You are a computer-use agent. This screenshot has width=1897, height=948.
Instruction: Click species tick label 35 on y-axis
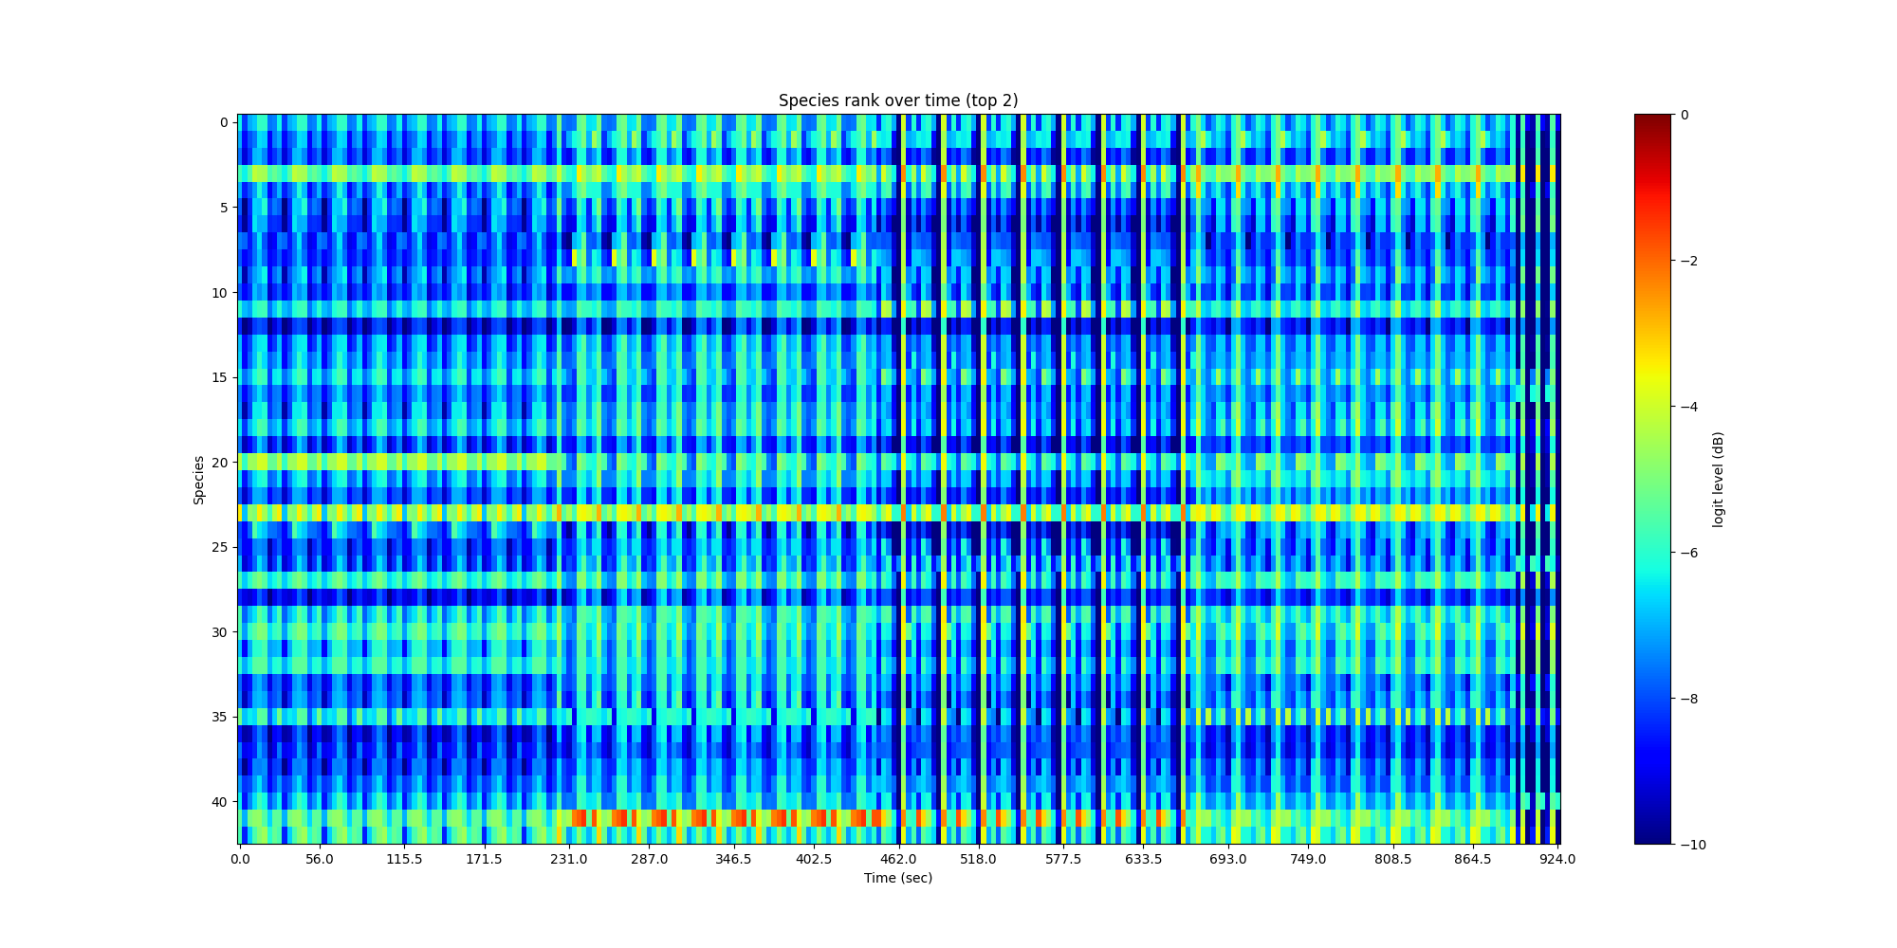click(219, 717)
